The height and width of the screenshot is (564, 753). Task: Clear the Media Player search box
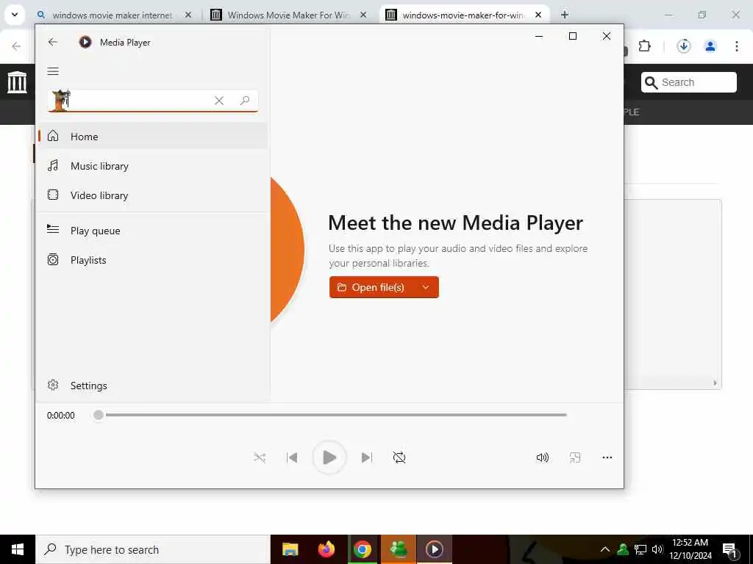pyautogui.click(x=219, y=100)
